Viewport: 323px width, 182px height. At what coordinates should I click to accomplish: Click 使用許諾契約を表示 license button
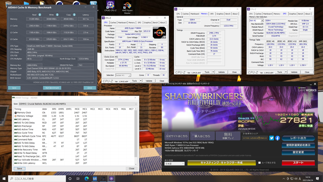298,146
